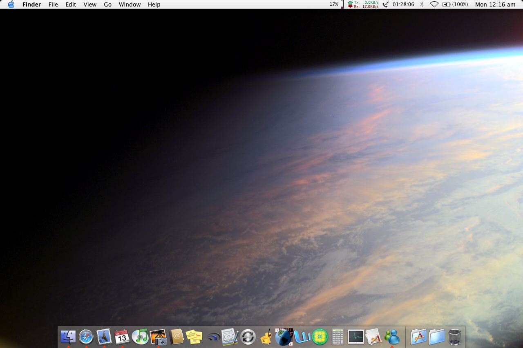The height and width of the screenshot is (348, 523).
Task: Click the clock showing Mon 12:16 am
Action: (x=495, y=4)
